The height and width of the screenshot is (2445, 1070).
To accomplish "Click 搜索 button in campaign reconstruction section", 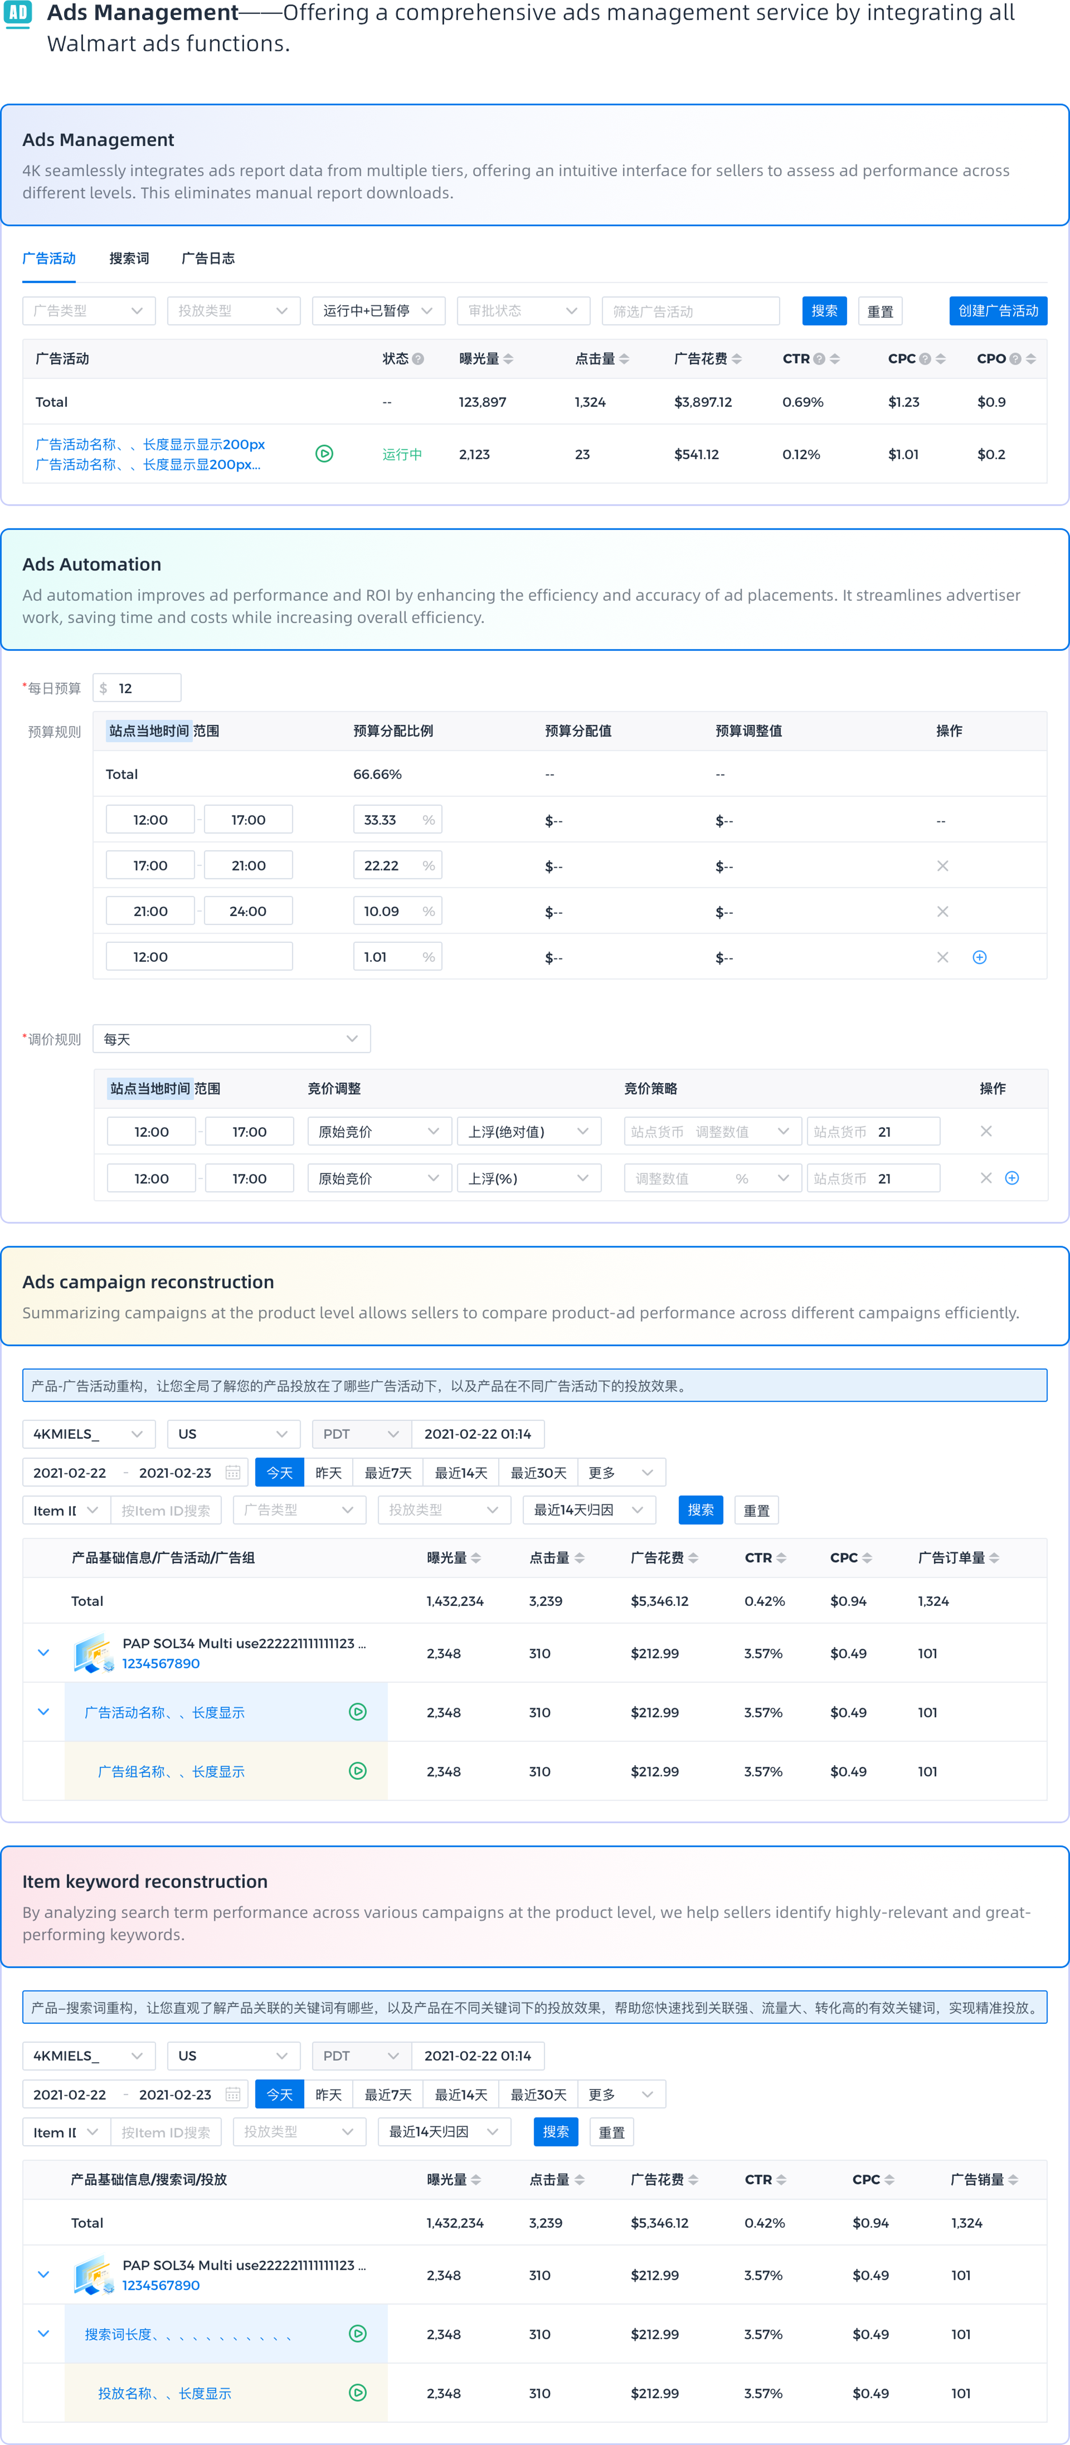I will [701, 1510].
